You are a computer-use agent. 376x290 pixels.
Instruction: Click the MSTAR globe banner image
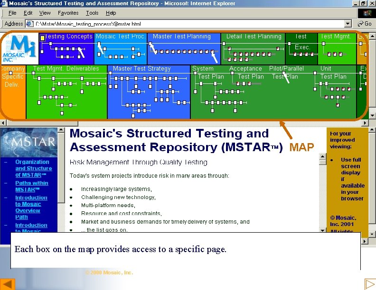[29, 142]
